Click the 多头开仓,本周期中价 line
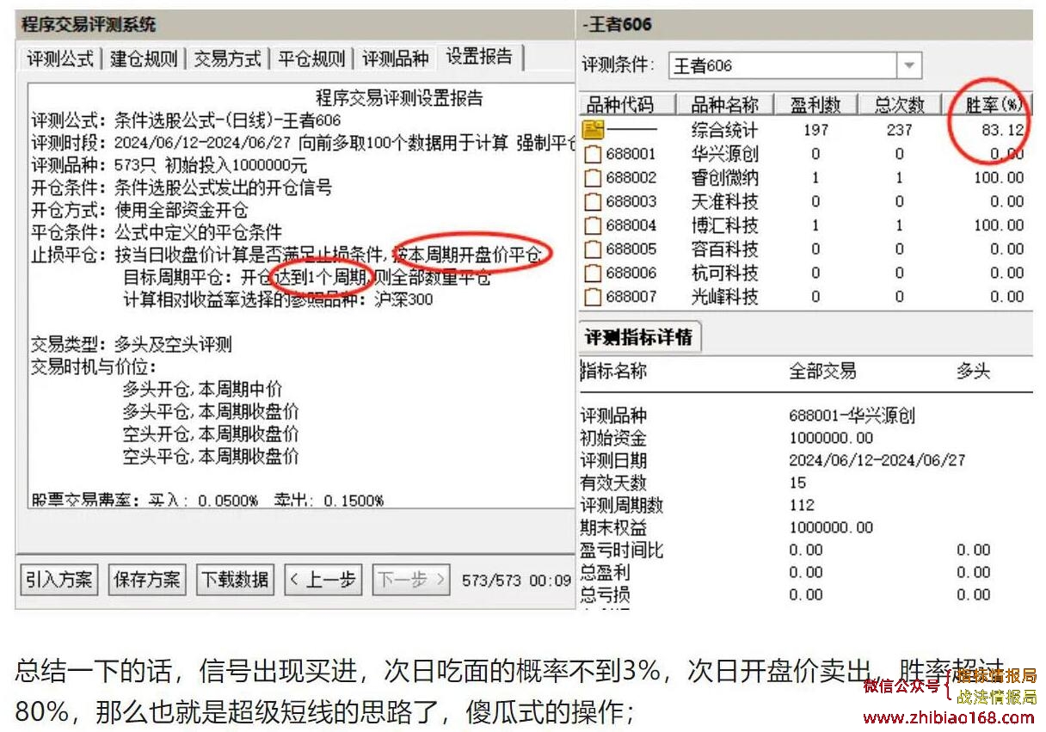 point(202,390)
